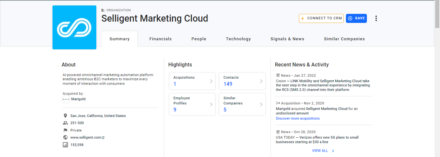Viewport: 440px width, 157px height.
Task: Expand the Acquisitions highlight card chevron
Action: click(211, 81)
